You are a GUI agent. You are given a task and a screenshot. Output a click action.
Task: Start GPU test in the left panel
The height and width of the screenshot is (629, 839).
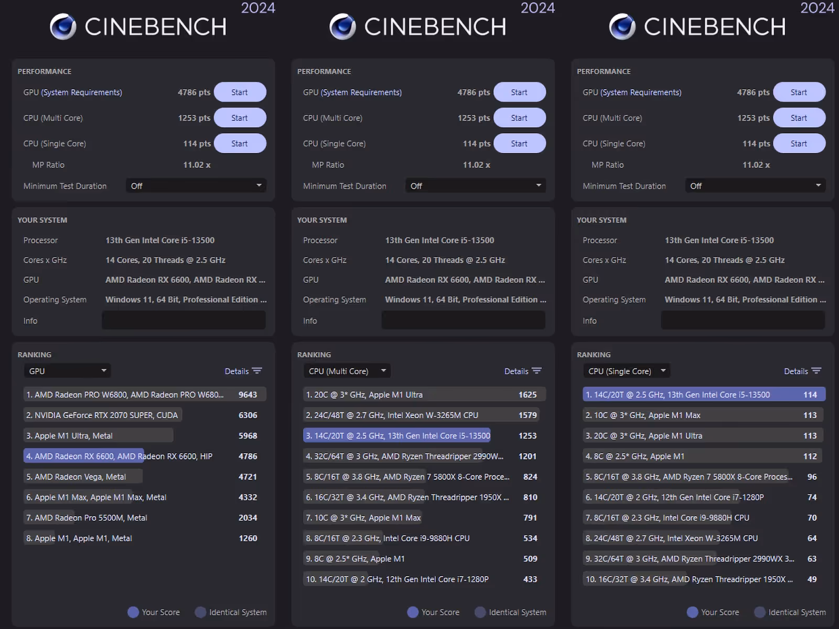(x=240, y=92)
